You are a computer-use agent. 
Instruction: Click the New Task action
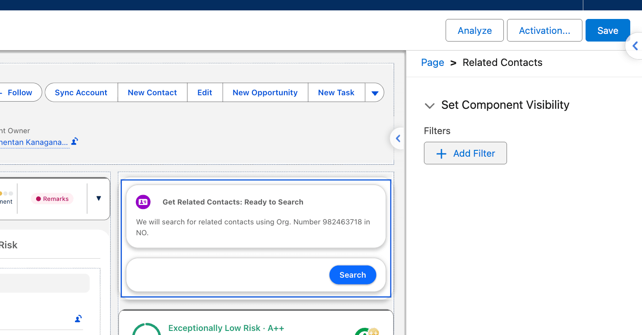coord(336,93)
